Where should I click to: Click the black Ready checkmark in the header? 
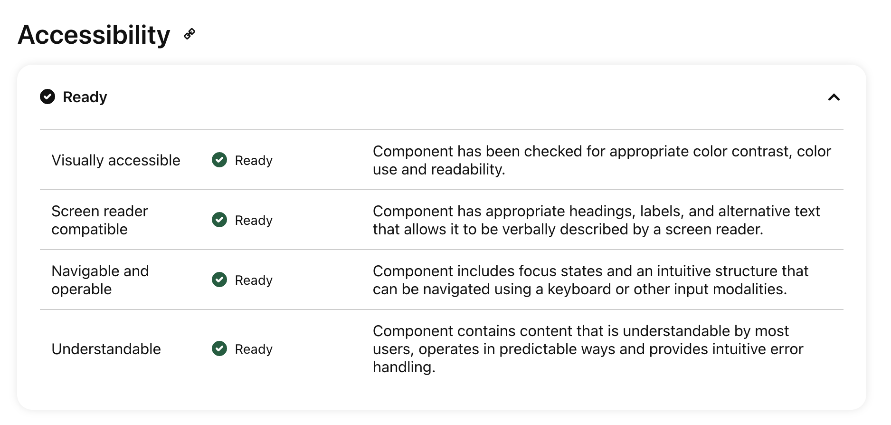(x=47, y=97)
